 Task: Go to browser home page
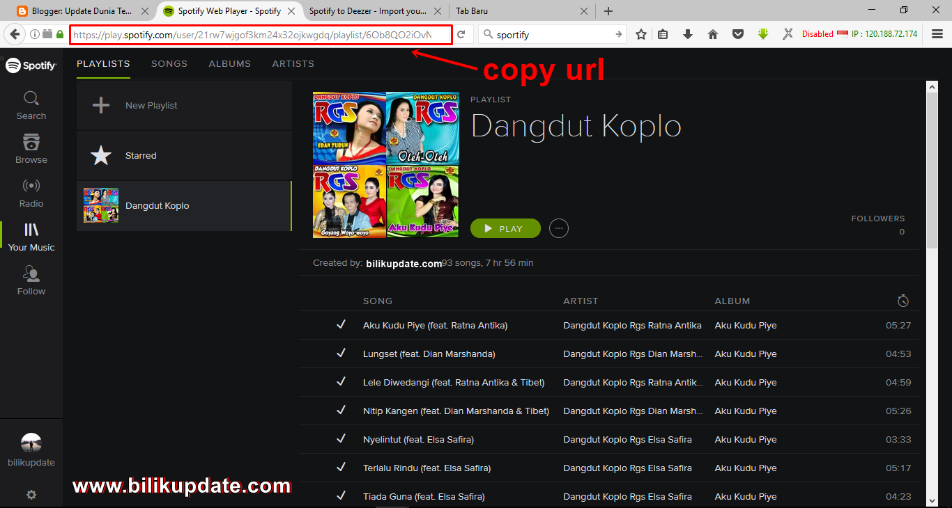[x=713, y=34]
